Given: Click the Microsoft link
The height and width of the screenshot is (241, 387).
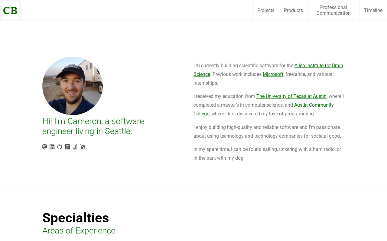Looking at the screenshot, I should pyautogui.click(x=273, y=74).
